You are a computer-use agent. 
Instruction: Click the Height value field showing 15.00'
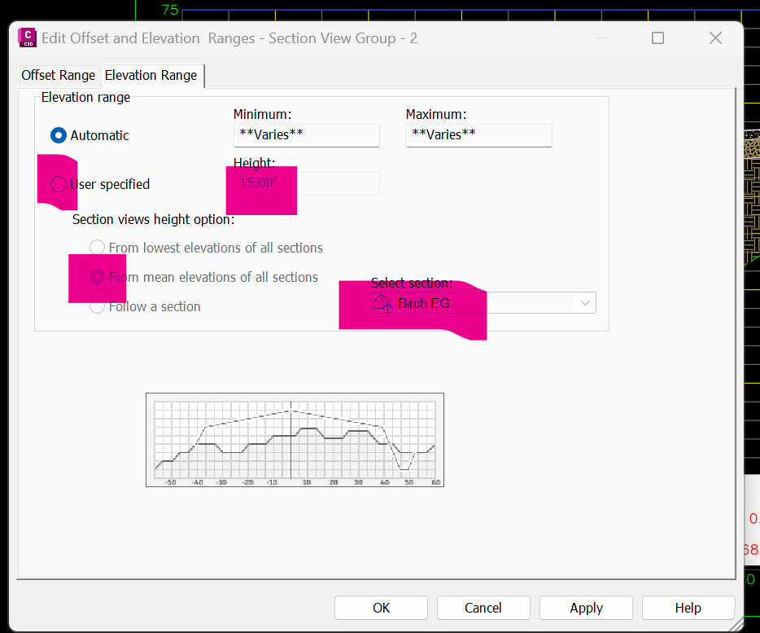306,184
